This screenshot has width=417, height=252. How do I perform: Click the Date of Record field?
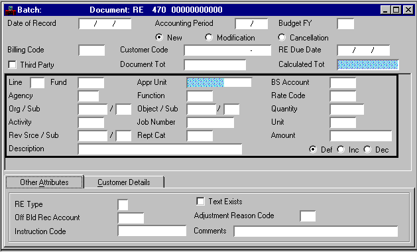tap(105, 24)
